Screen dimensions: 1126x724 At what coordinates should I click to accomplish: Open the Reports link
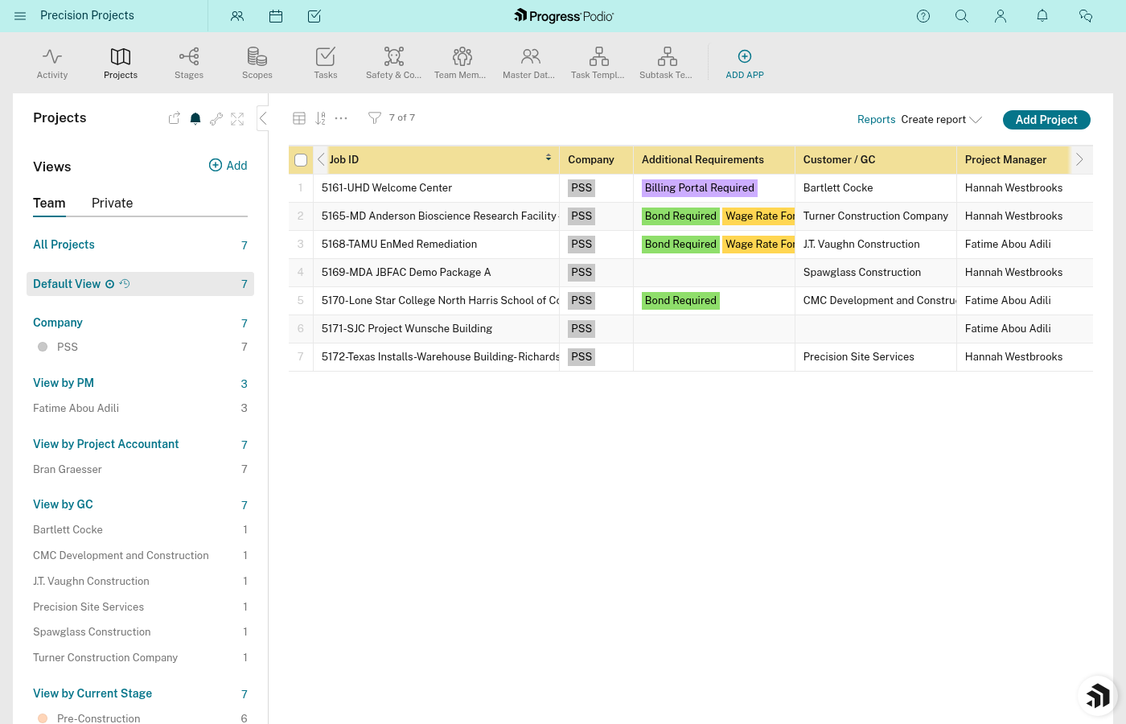(876, 119)
